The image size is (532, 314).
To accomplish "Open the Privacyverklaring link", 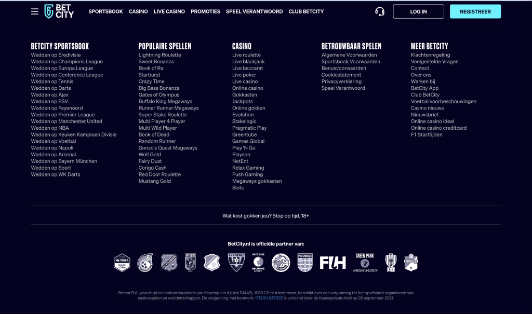I will pos(341,81).
